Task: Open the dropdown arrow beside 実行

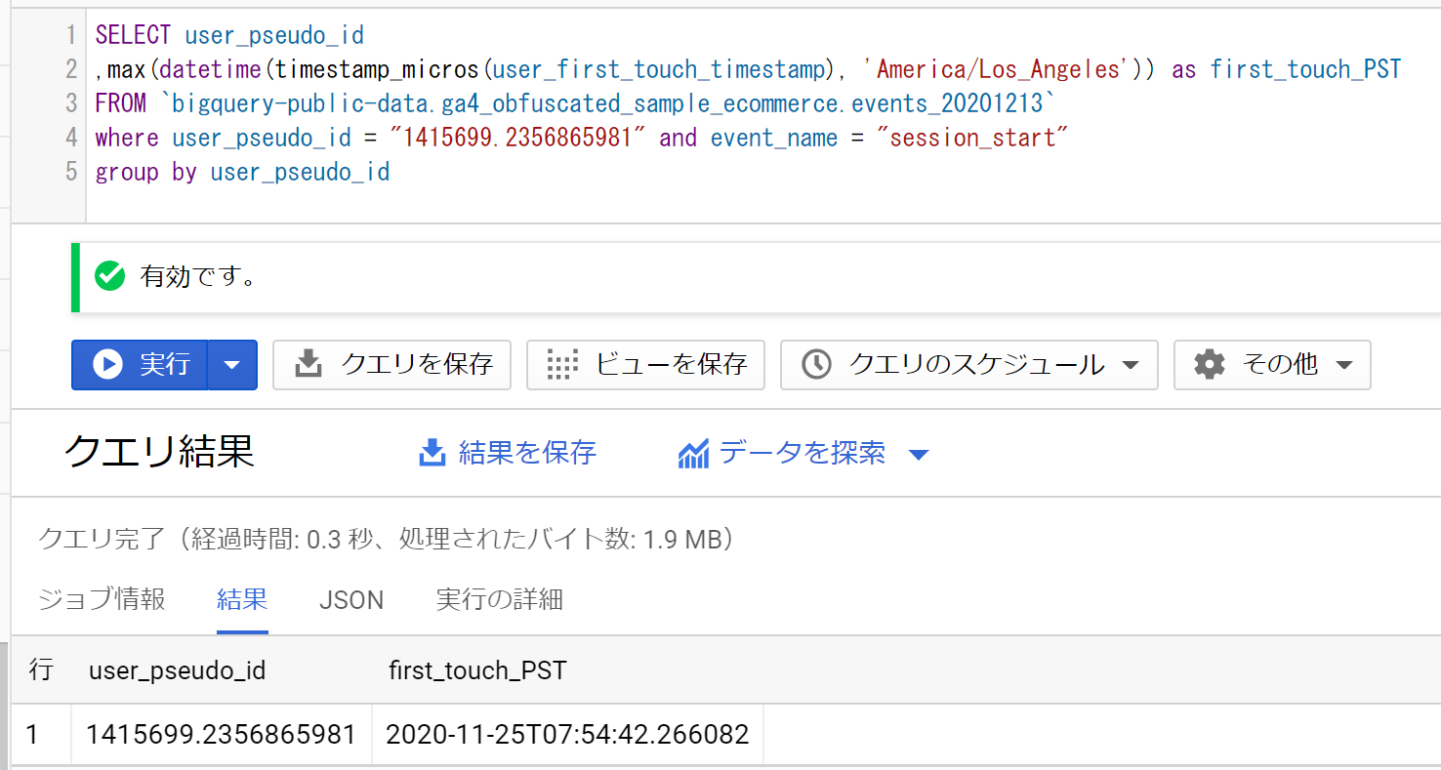Action: tap(232, 365)
